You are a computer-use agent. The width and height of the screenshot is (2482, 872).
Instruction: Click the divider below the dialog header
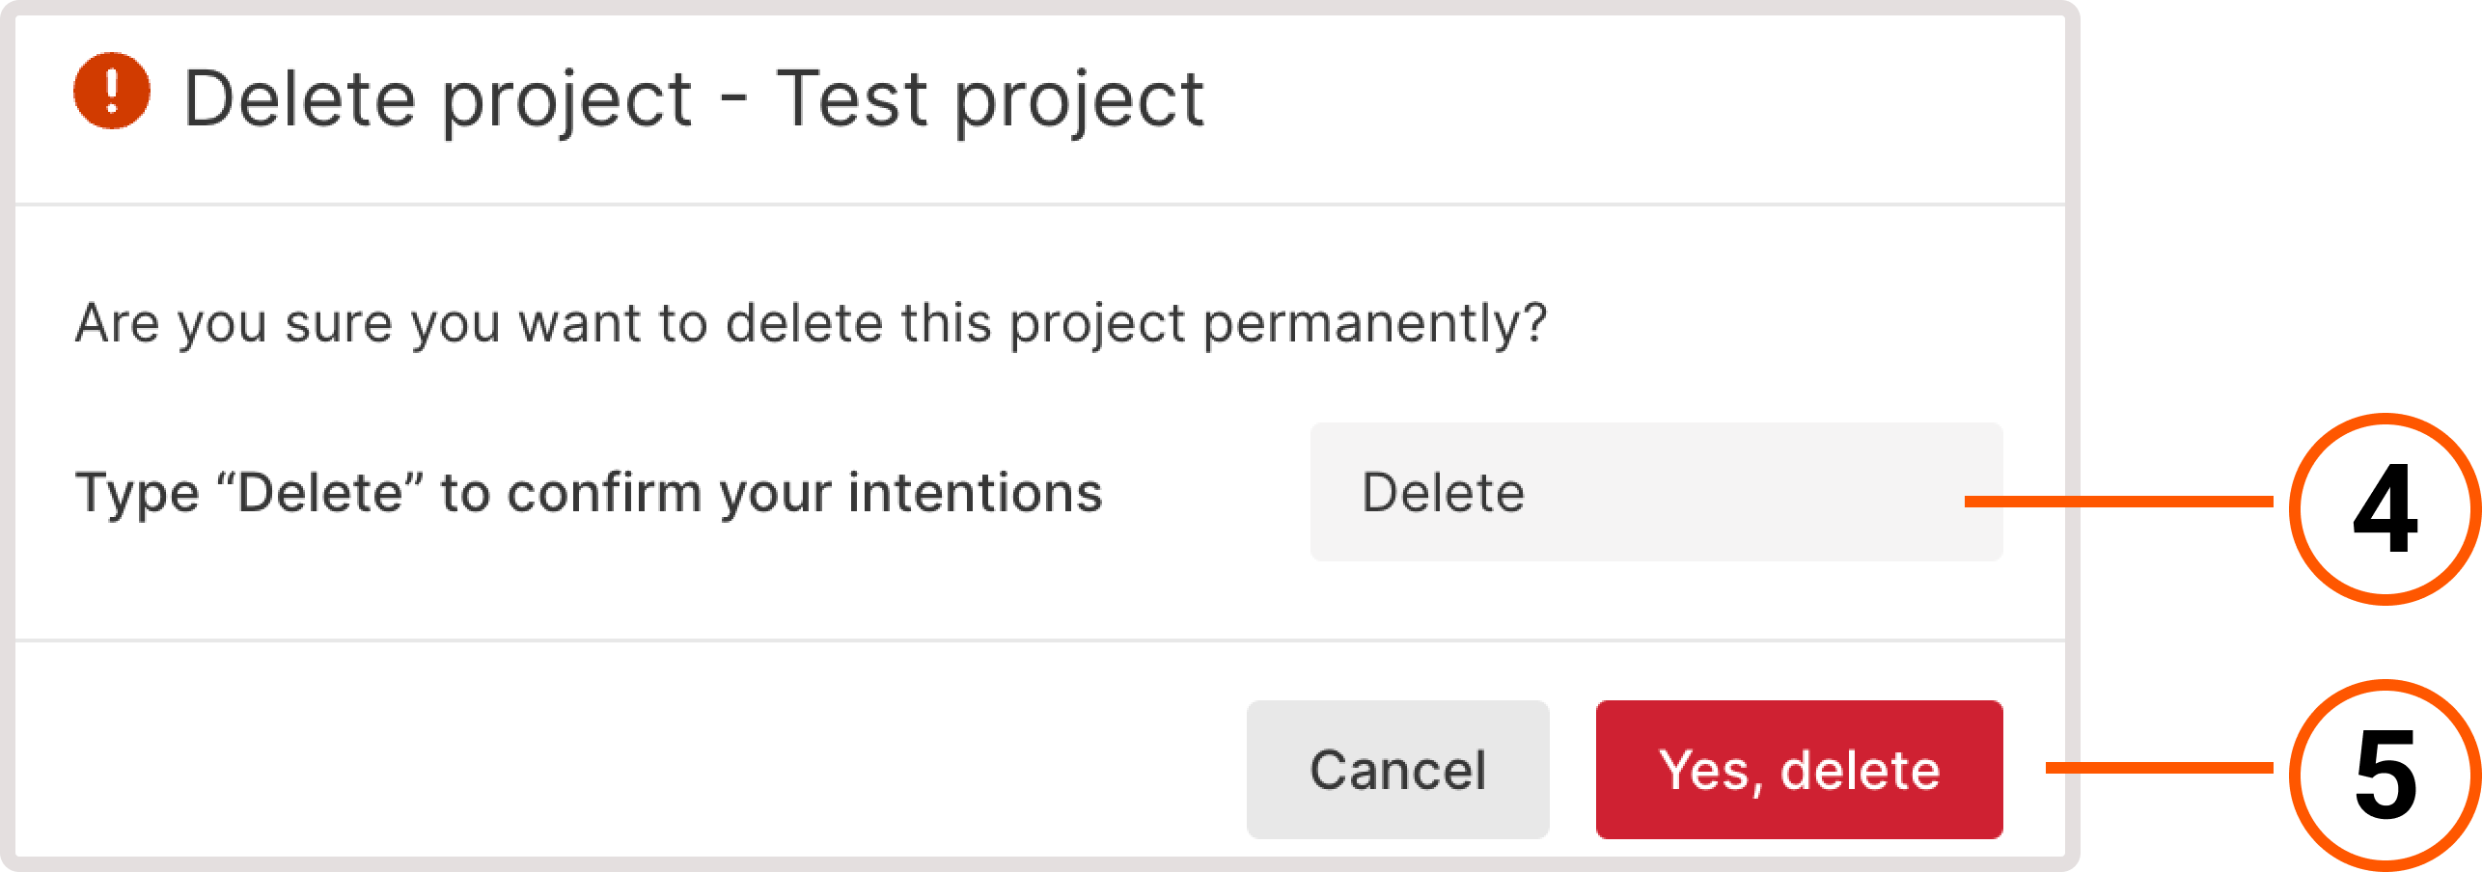pos(1033,203)
